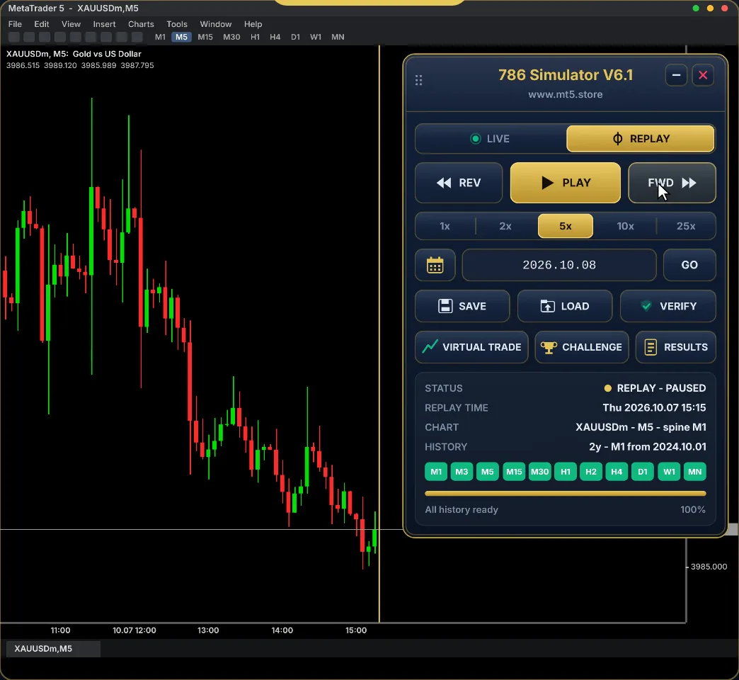Open the Charts menu
Image resolution: width=739 pixels, height=680 pixels.
point(141,24)
